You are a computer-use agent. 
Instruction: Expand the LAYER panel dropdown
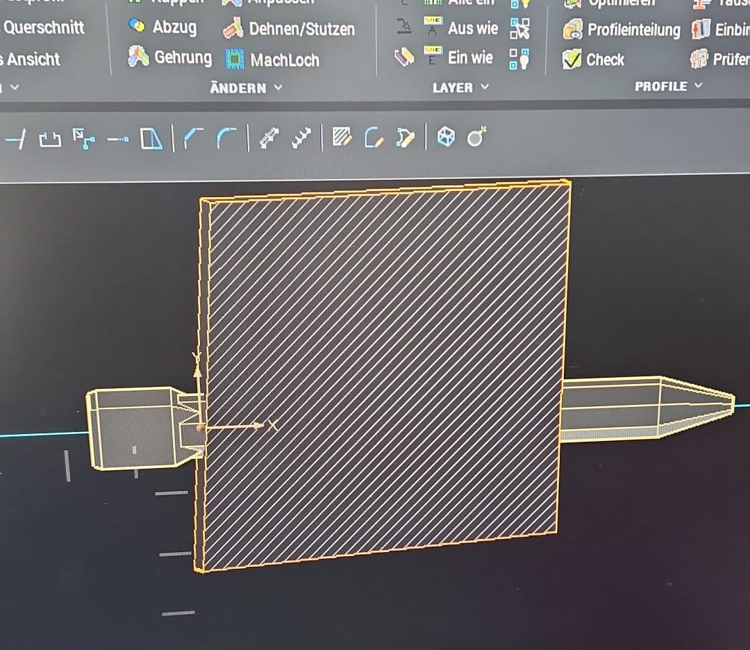pos(485,87)
